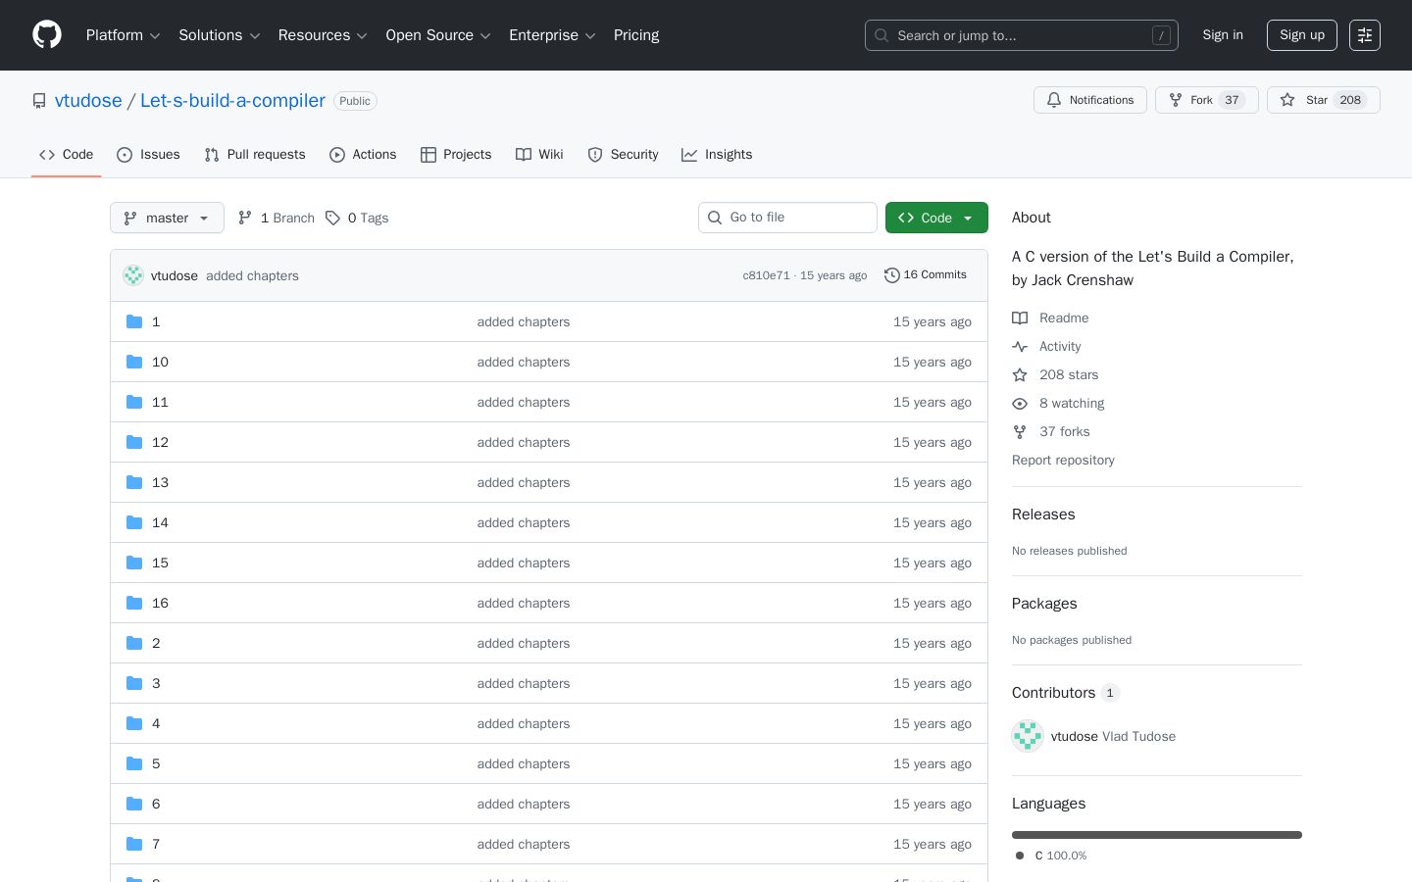Expand the Platform menu

pos(124,35)
